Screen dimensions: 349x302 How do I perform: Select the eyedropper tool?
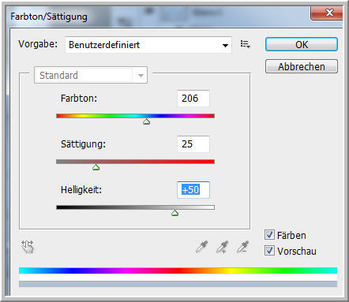pos(202,247)
